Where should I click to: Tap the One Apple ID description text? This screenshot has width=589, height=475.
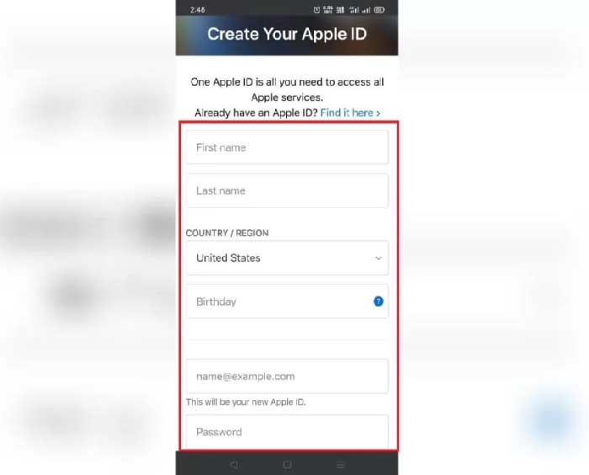287,89
